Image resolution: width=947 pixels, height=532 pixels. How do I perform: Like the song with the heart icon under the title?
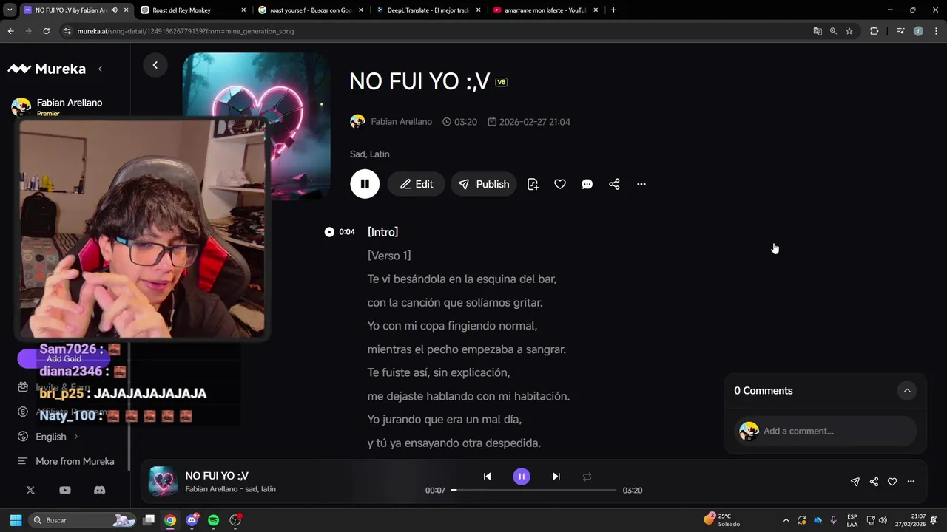pyautogui.click(x=560, y=184)
